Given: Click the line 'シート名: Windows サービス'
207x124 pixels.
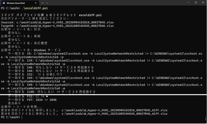Looking at the screenshot, I should pos(39,50).
